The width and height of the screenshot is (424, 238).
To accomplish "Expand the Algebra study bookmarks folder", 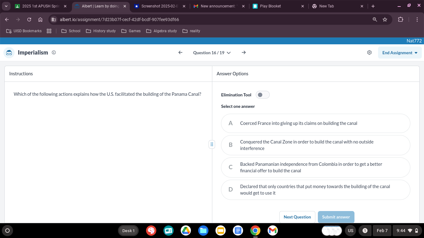I will point(161,31).
